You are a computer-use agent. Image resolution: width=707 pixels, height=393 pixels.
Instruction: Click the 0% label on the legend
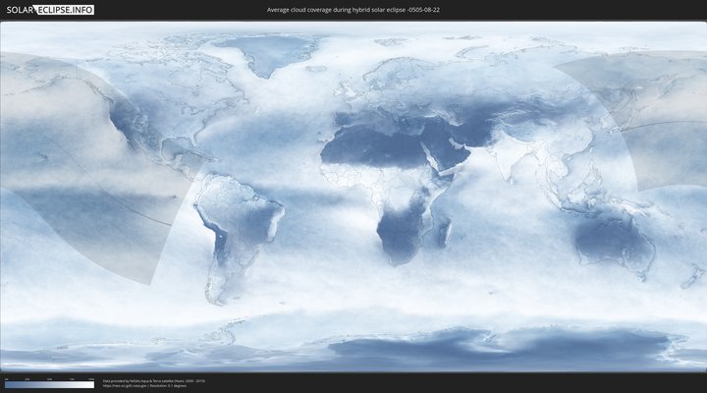tap(5, 378)
